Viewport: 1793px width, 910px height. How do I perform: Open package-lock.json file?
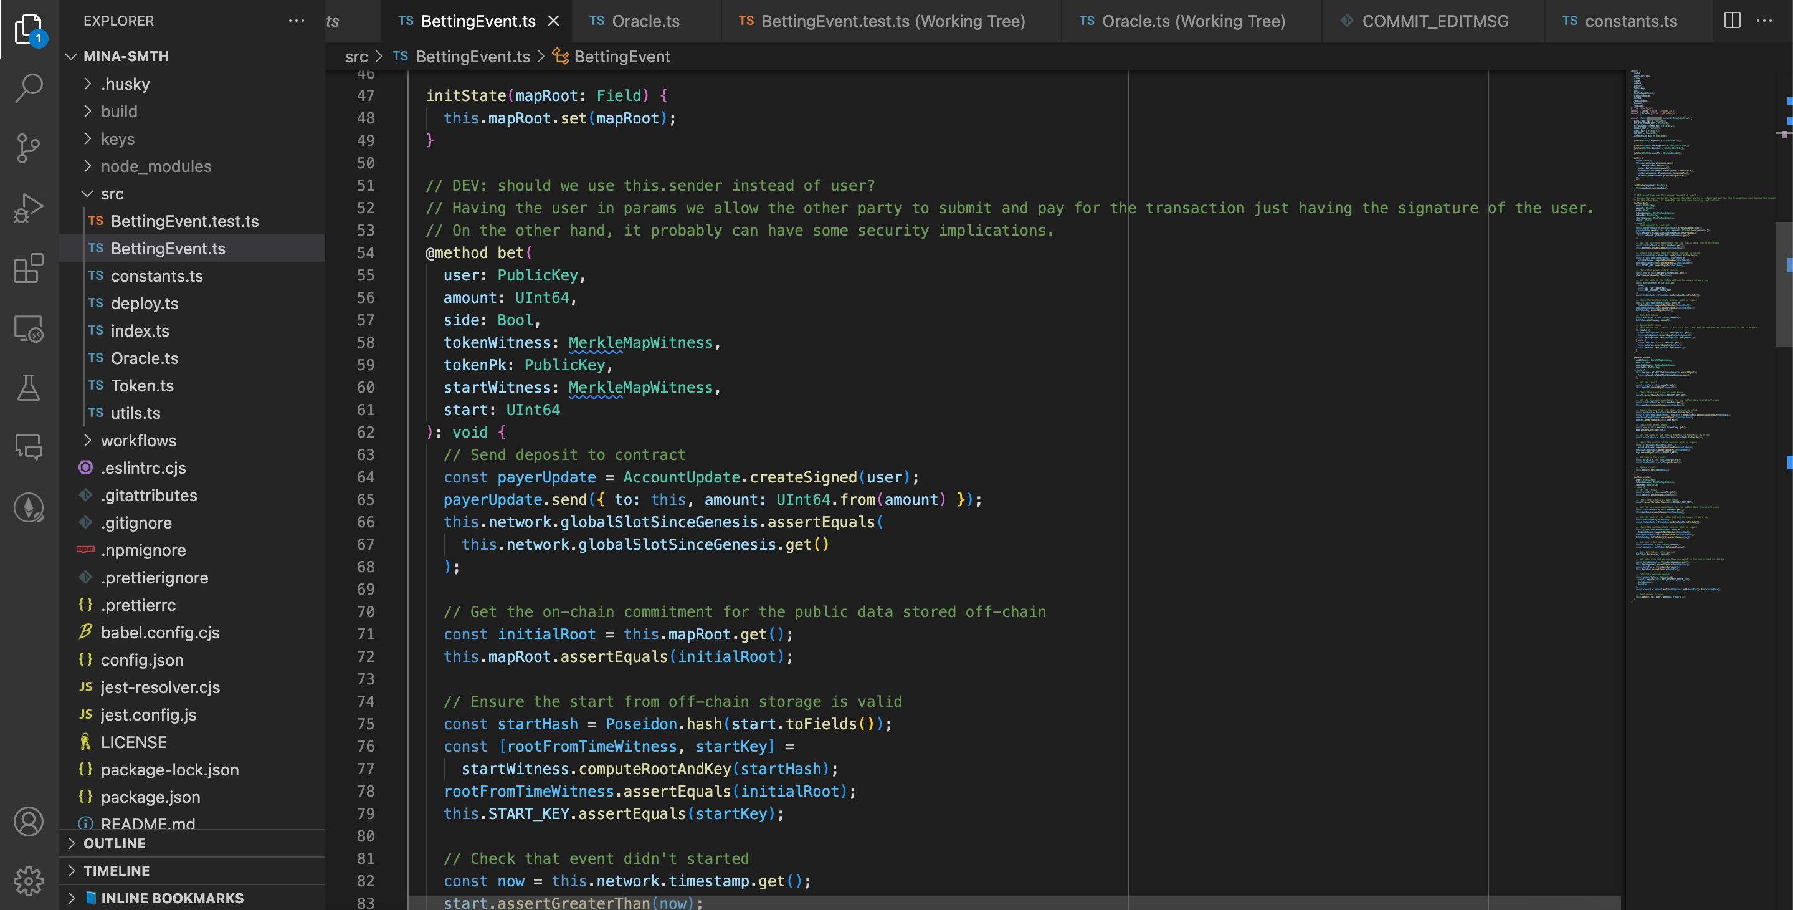pyautogui.click(x=191, y=769)
